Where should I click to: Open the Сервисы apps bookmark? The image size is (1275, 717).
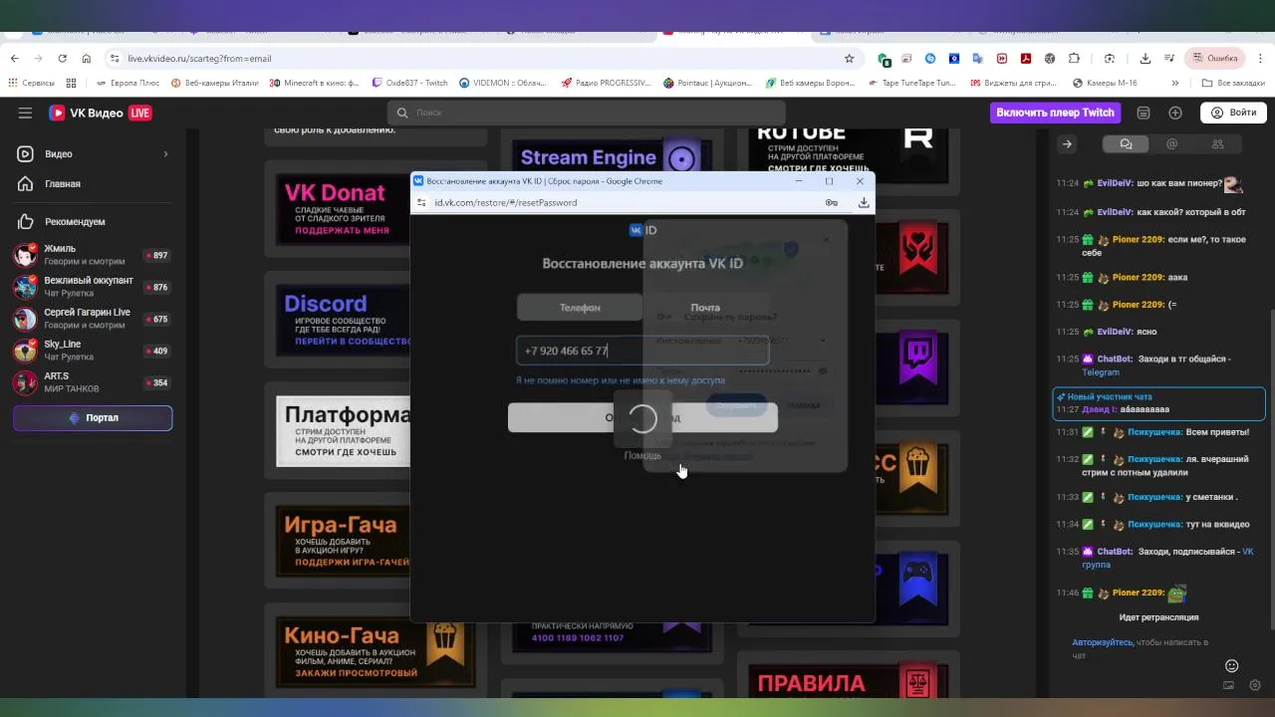click(32, 84)
